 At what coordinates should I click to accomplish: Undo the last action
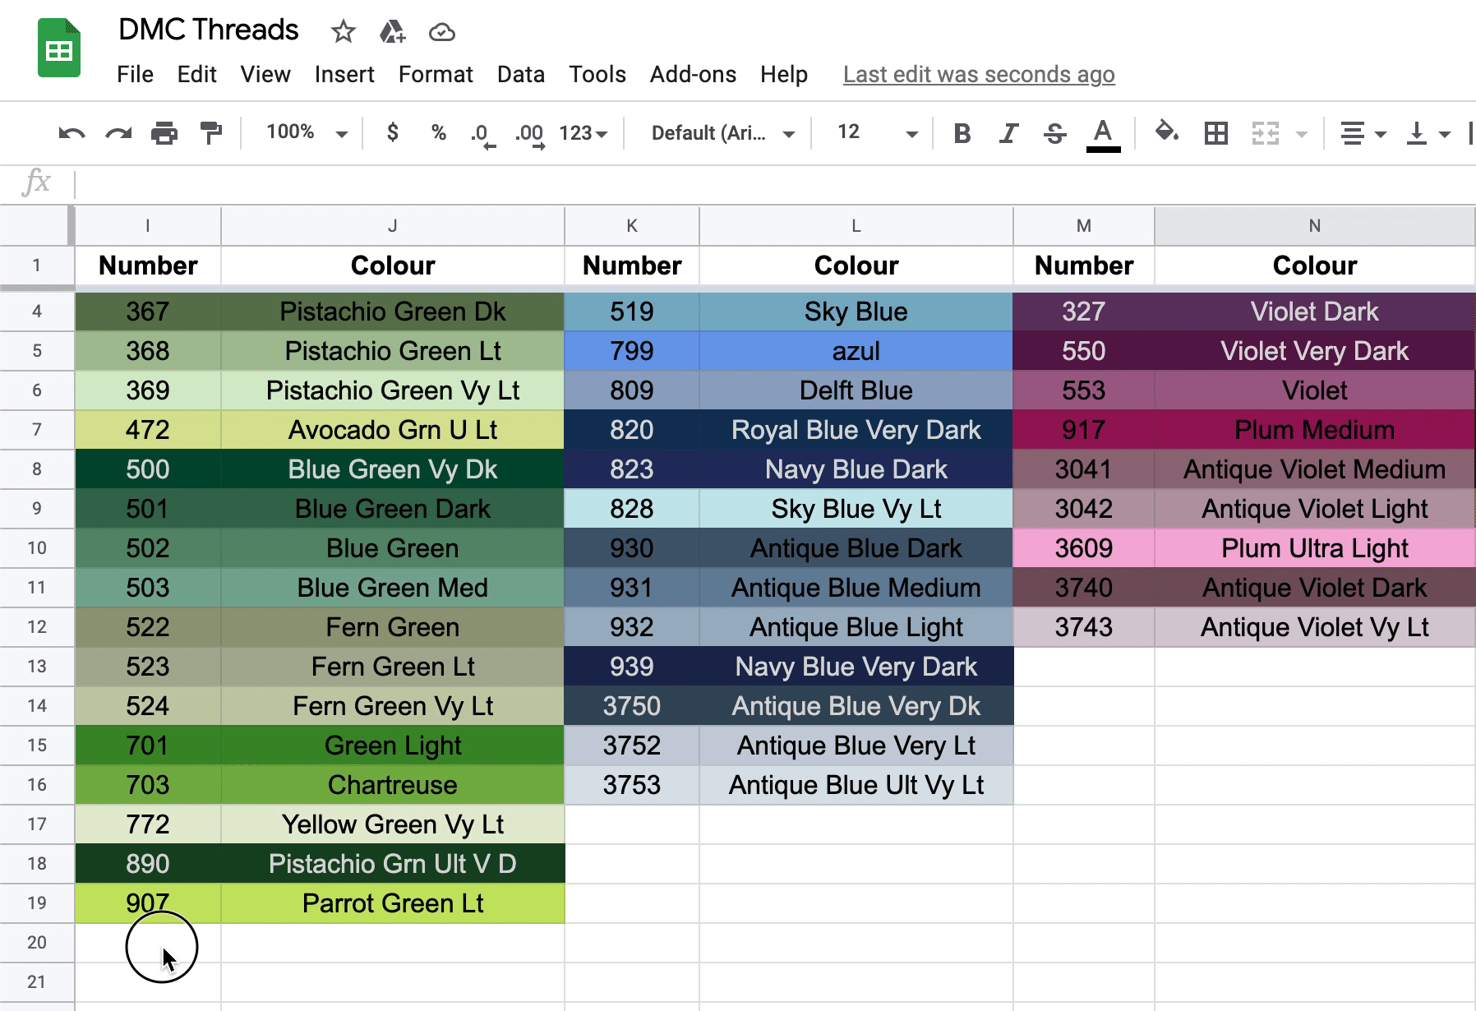tap(71, 132)
